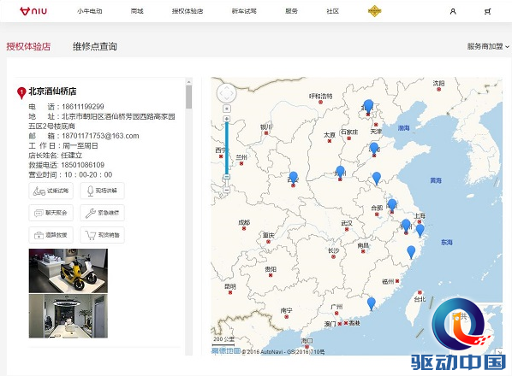Click the zoom slider handle on the map
The width and height of the screenshot is (512, 376).
pos(227,177)
